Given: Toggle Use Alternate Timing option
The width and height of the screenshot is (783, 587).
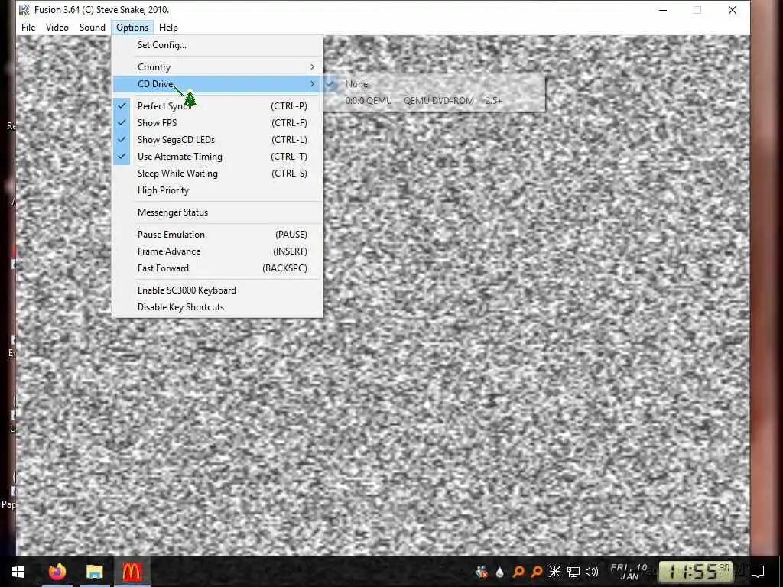Looking at the screenshot, I should click(x=218, y=157).
